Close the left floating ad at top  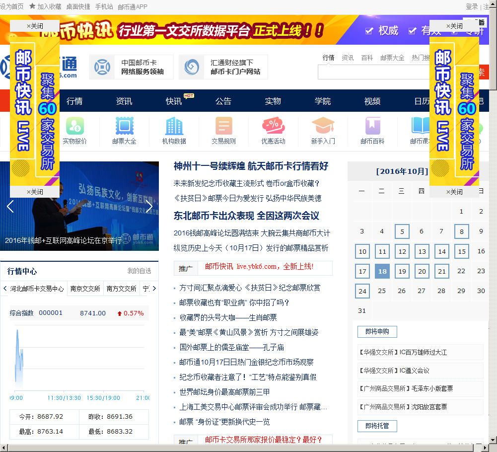(x=35, y=26)
